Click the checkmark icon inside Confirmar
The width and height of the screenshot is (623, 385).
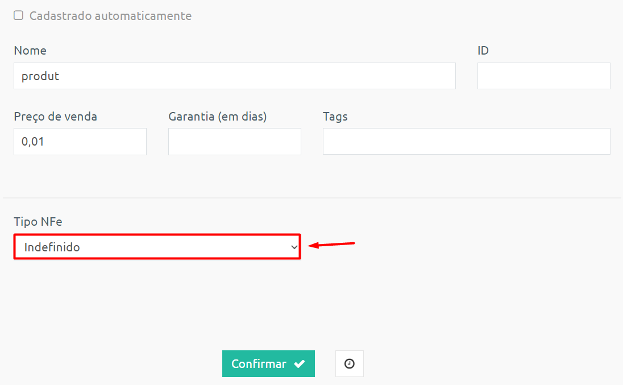point(299,363)
